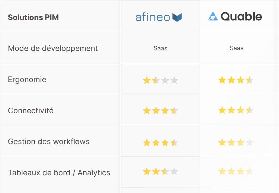
Task: Select the Mode de développement row label
Action: tap(53, 48)
